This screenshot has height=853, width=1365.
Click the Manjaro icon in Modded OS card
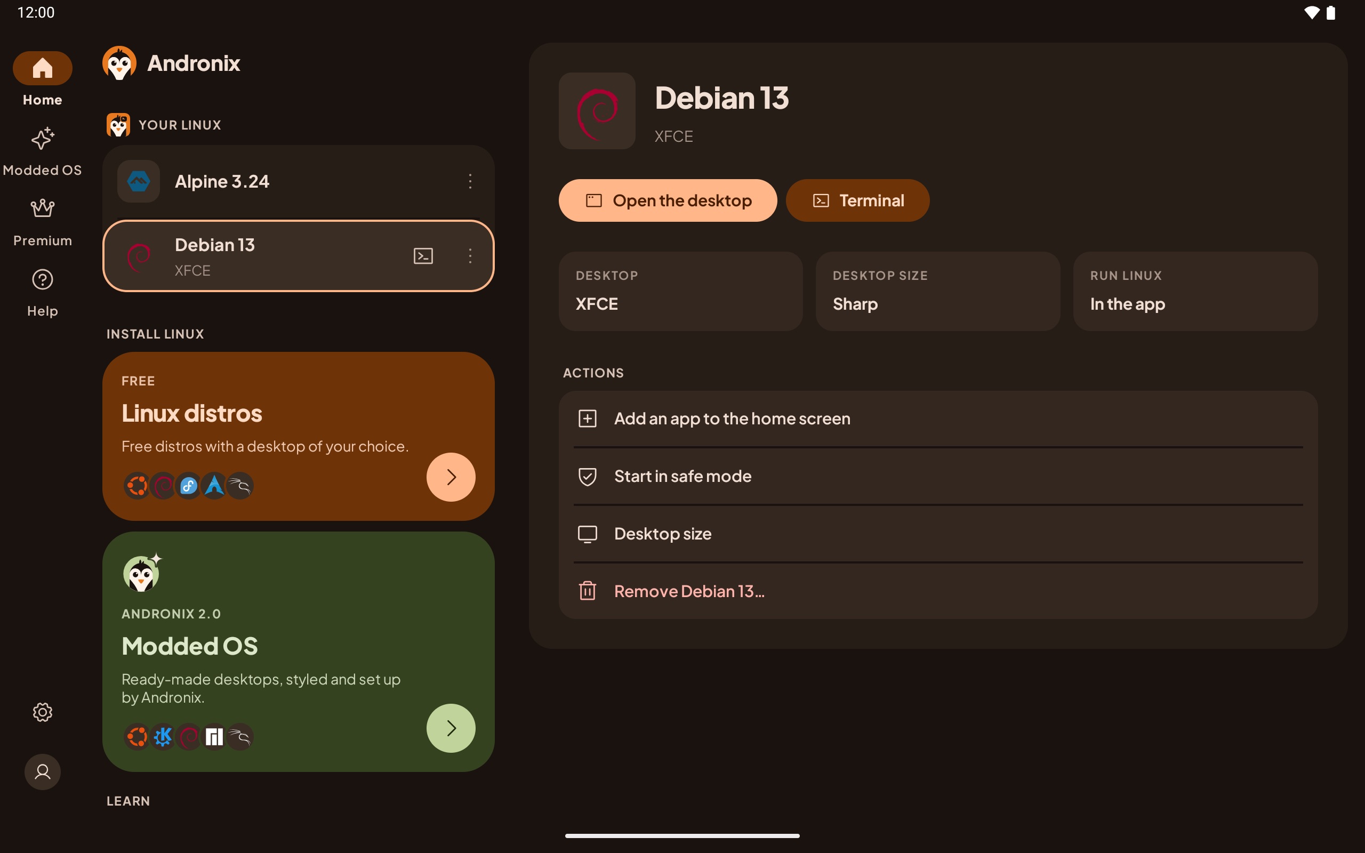coord(214,737)
